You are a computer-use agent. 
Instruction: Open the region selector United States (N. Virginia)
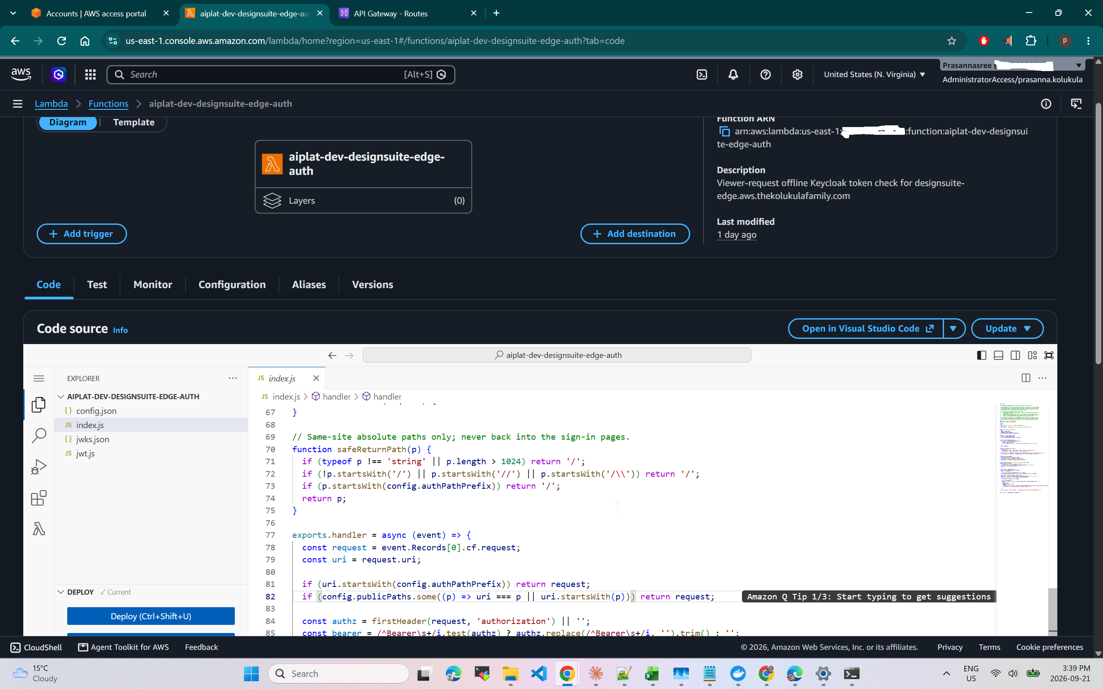click(x=874, y=74)
